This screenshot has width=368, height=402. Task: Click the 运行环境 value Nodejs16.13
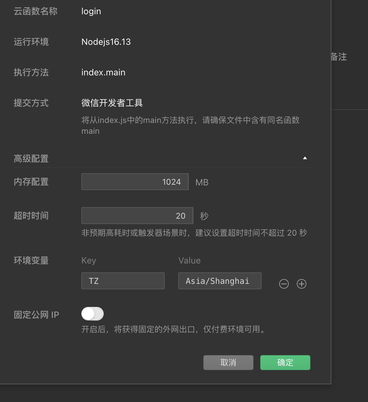(x=106, y=42)
